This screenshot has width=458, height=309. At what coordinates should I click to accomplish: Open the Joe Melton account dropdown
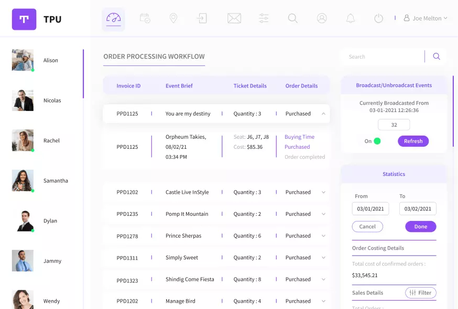[x=426, y=18]
